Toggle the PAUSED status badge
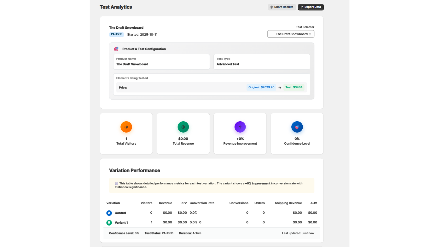439x247 pixels. (116, 34)
